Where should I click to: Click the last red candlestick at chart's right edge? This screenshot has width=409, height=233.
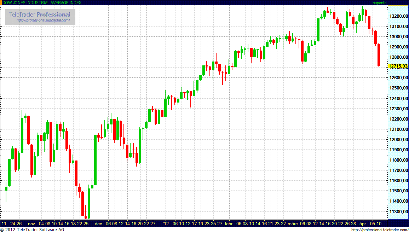click(379, 55)
